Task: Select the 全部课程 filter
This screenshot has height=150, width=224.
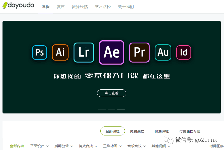Action: [113, 131]
